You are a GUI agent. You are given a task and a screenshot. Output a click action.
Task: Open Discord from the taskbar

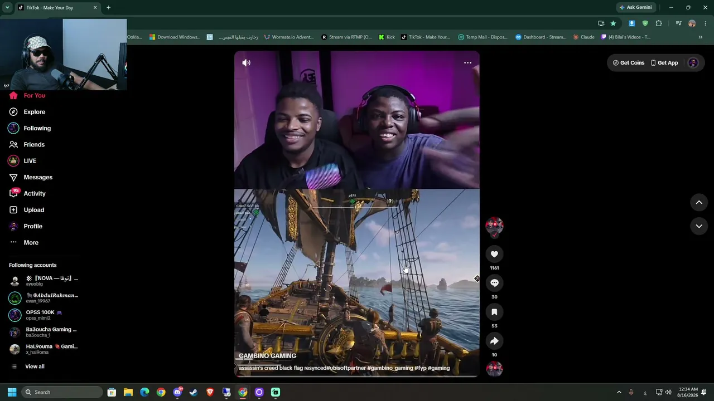[177, 392]
